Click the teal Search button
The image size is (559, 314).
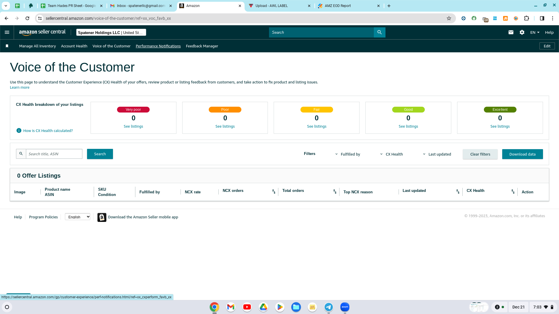[100, 154]
